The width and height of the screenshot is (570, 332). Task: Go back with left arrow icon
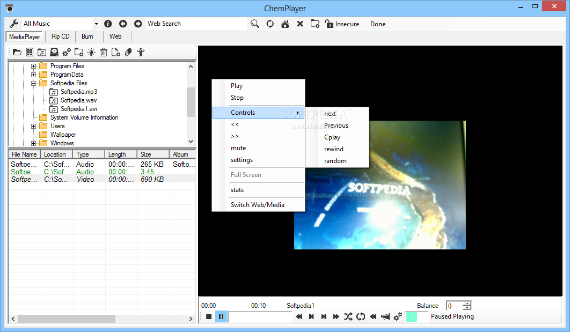(123, 24)
